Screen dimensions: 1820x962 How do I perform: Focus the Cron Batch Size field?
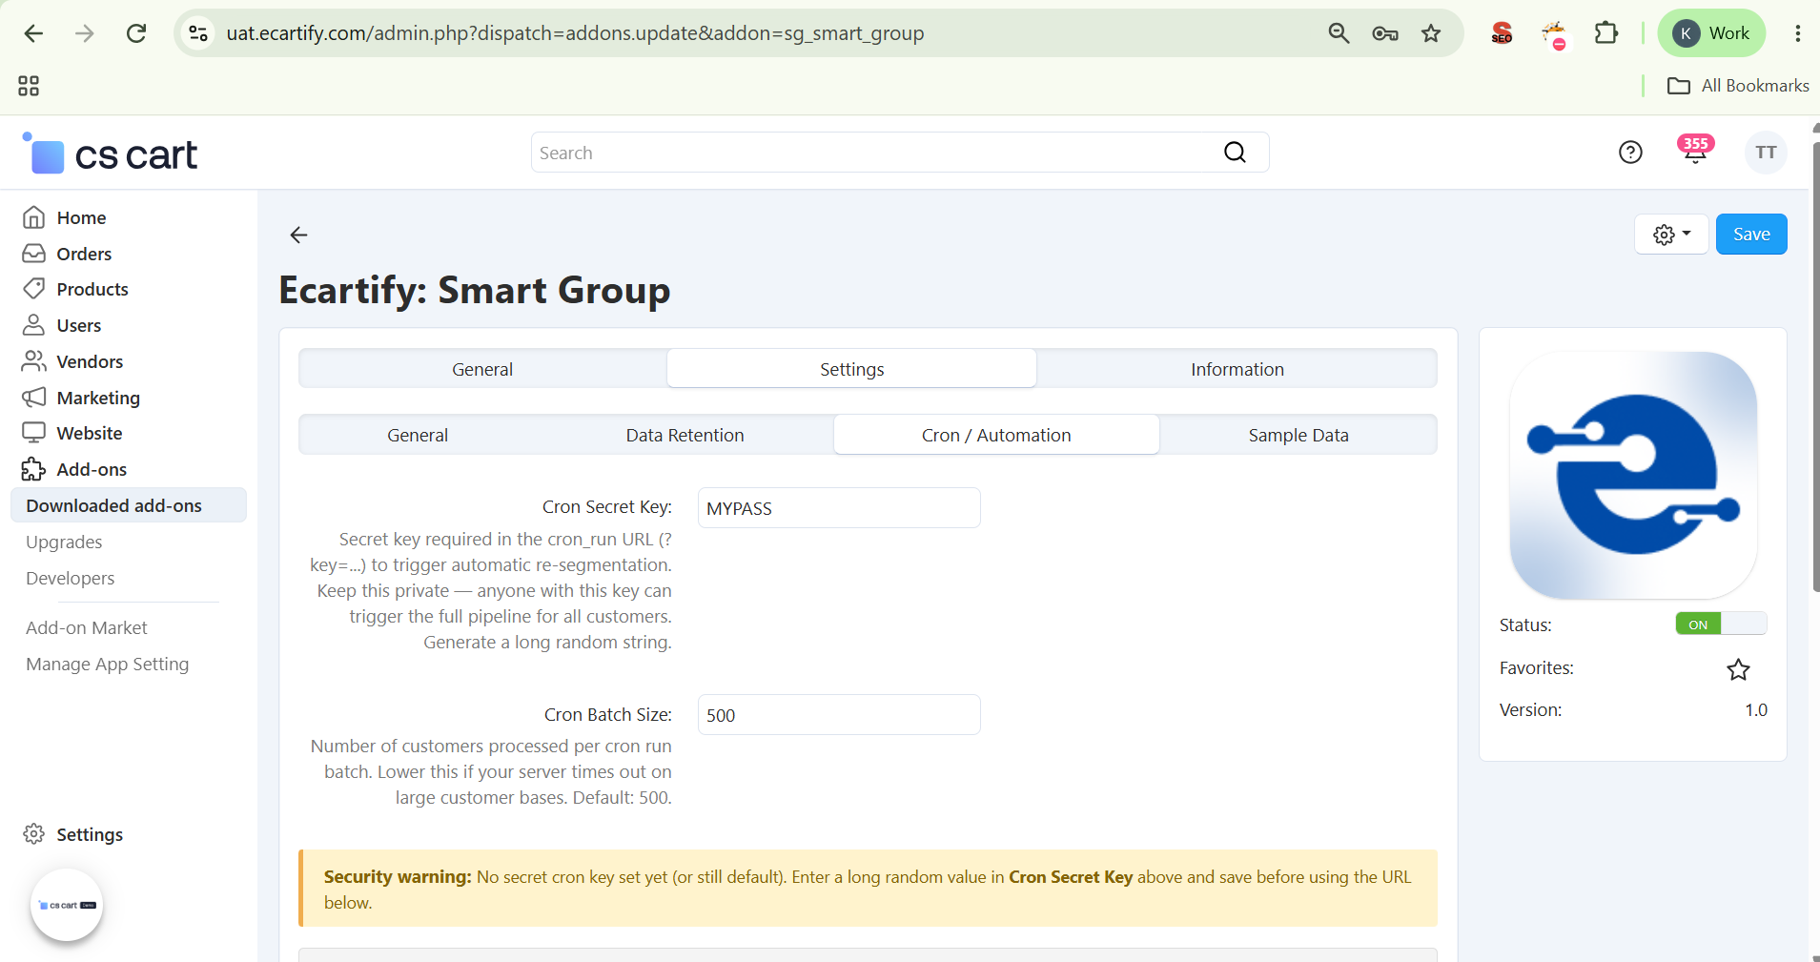click(839, 715)
